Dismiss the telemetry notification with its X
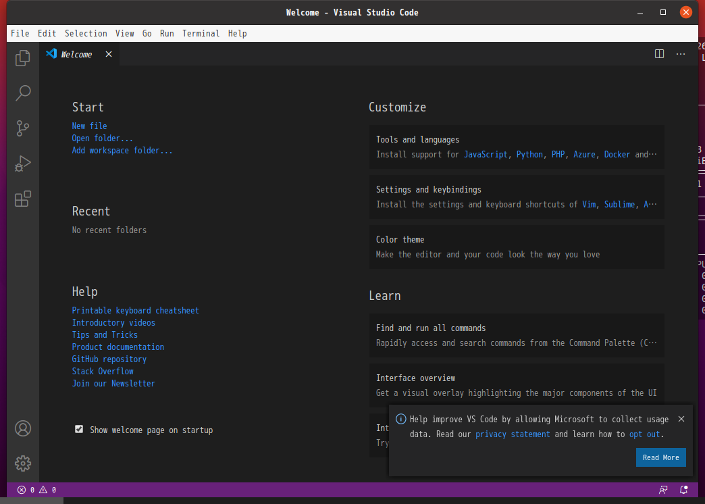This screenshot has width=705, height=504. 681,419
